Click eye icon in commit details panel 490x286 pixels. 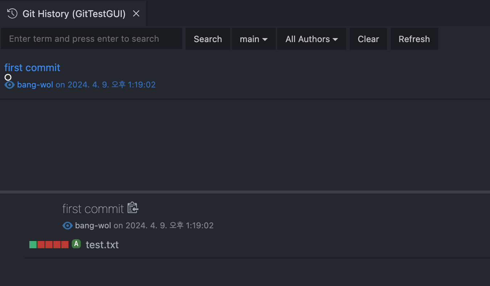[x=67, y=226]
